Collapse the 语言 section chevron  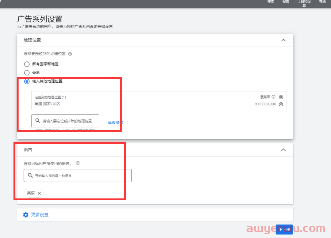(283, 150)
